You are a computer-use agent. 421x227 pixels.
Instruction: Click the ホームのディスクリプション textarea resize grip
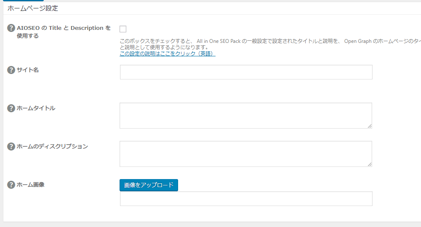tap(370, 164)
